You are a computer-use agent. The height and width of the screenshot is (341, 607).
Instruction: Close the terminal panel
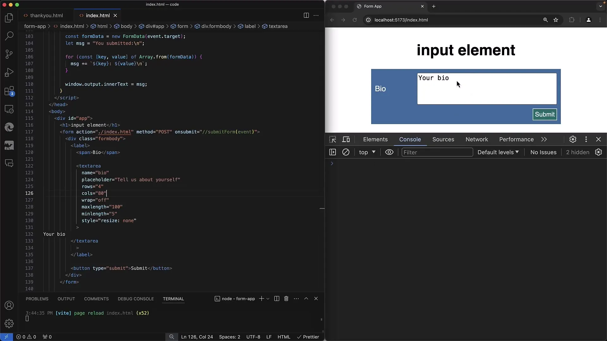316,299
